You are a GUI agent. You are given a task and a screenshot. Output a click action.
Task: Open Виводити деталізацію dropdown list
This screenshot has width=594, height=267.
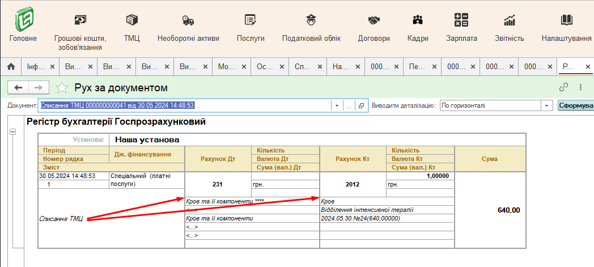click(547, 105)
